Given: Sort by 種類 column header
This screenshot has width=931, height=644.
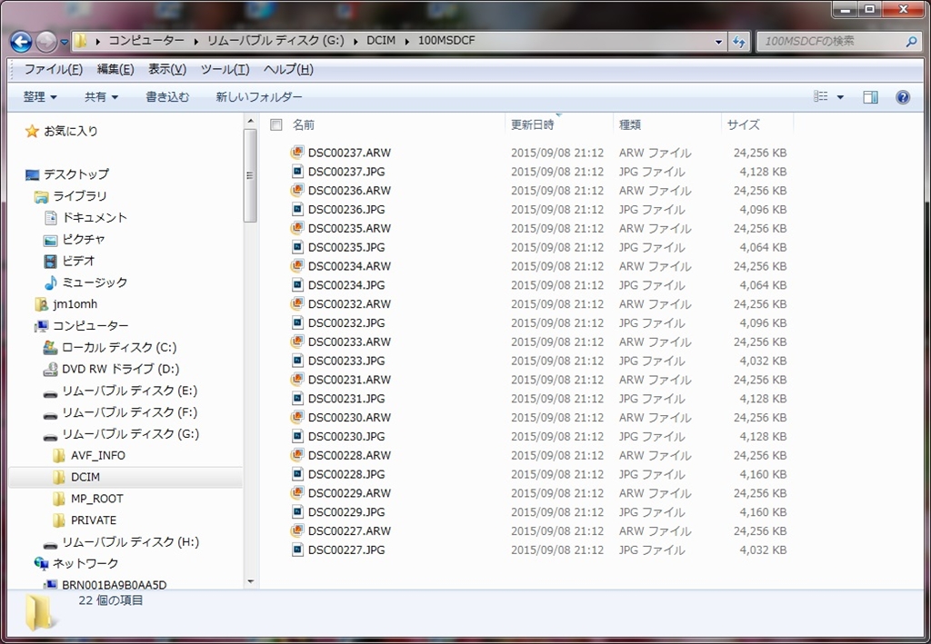Looking at the screenshot, I should (630, 124).
